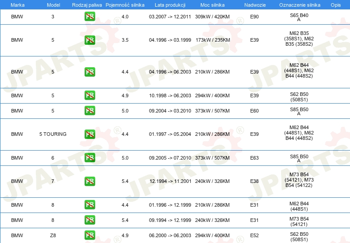350x243 pixels.
Task: Click production dates 06.2000 -> 06.2003
Action: pos(170,235)
